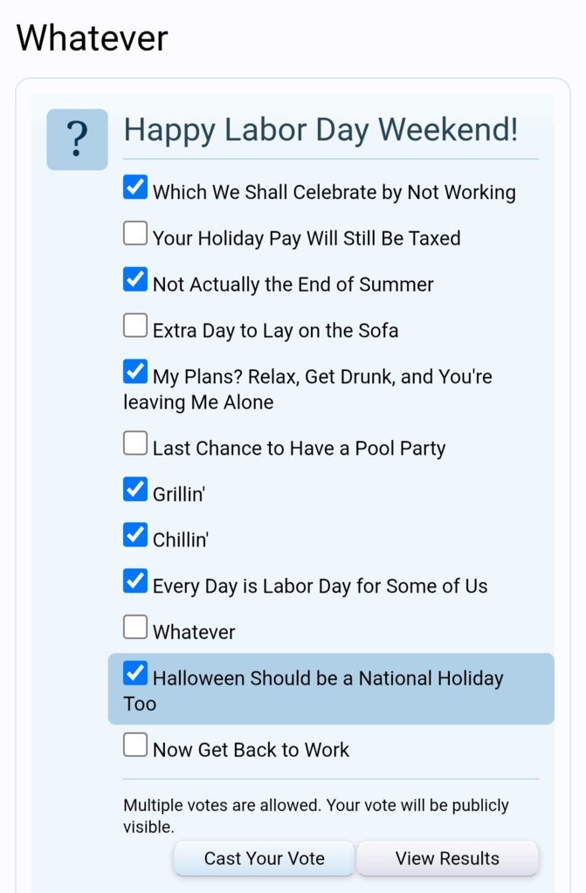Uncheck Not Actually the End of Summer
The height and width of the screenshot is (893, 586).
[x=135, y=279]
